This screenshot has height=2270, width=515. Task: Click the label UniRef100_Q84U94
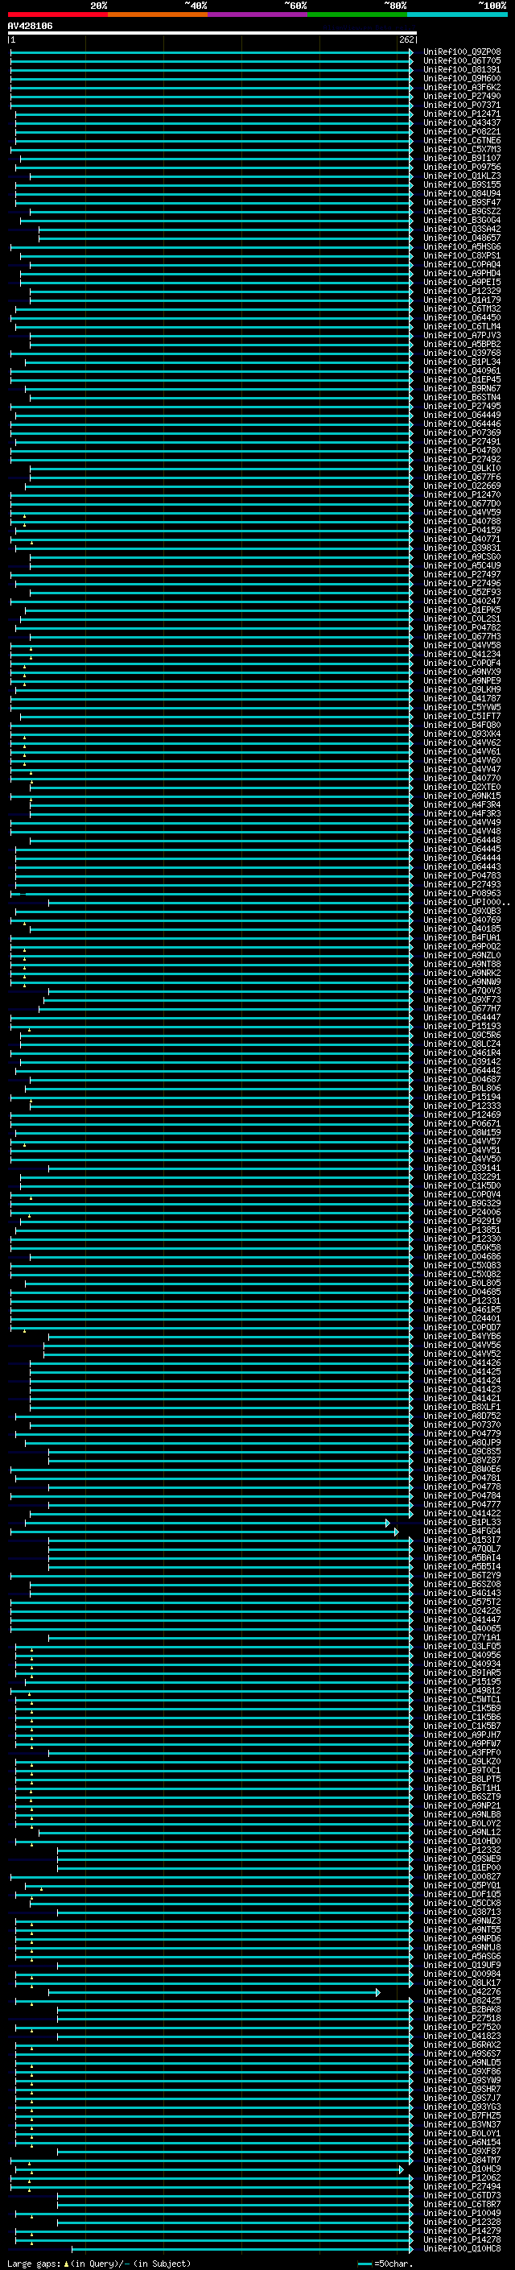[462, 194]
